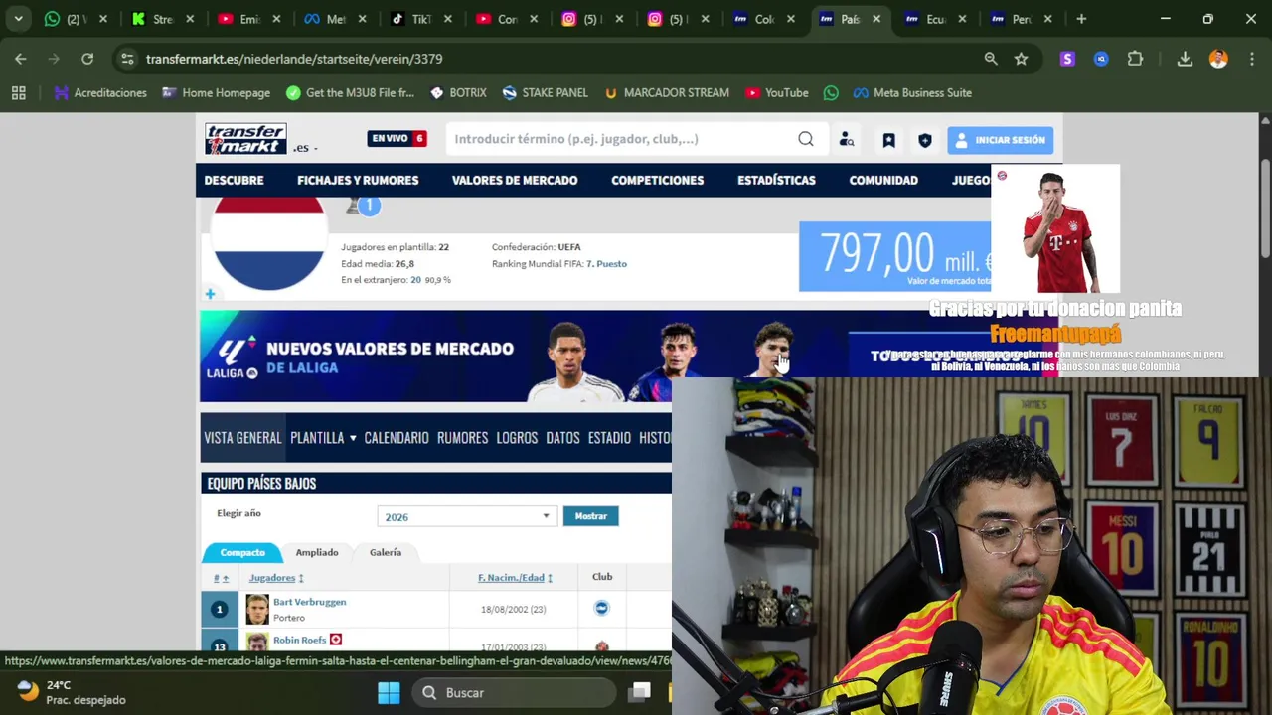Image resolution: width=1272 pixels, height=715 pixels.
Task: Select the RUMORES tab
Action: (x=462, y=438)
